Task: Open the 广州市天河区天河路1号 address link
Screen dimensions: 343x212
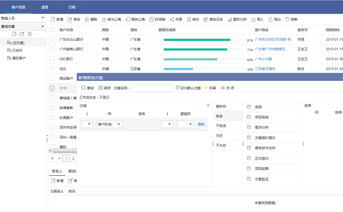Action: point(273,39)
